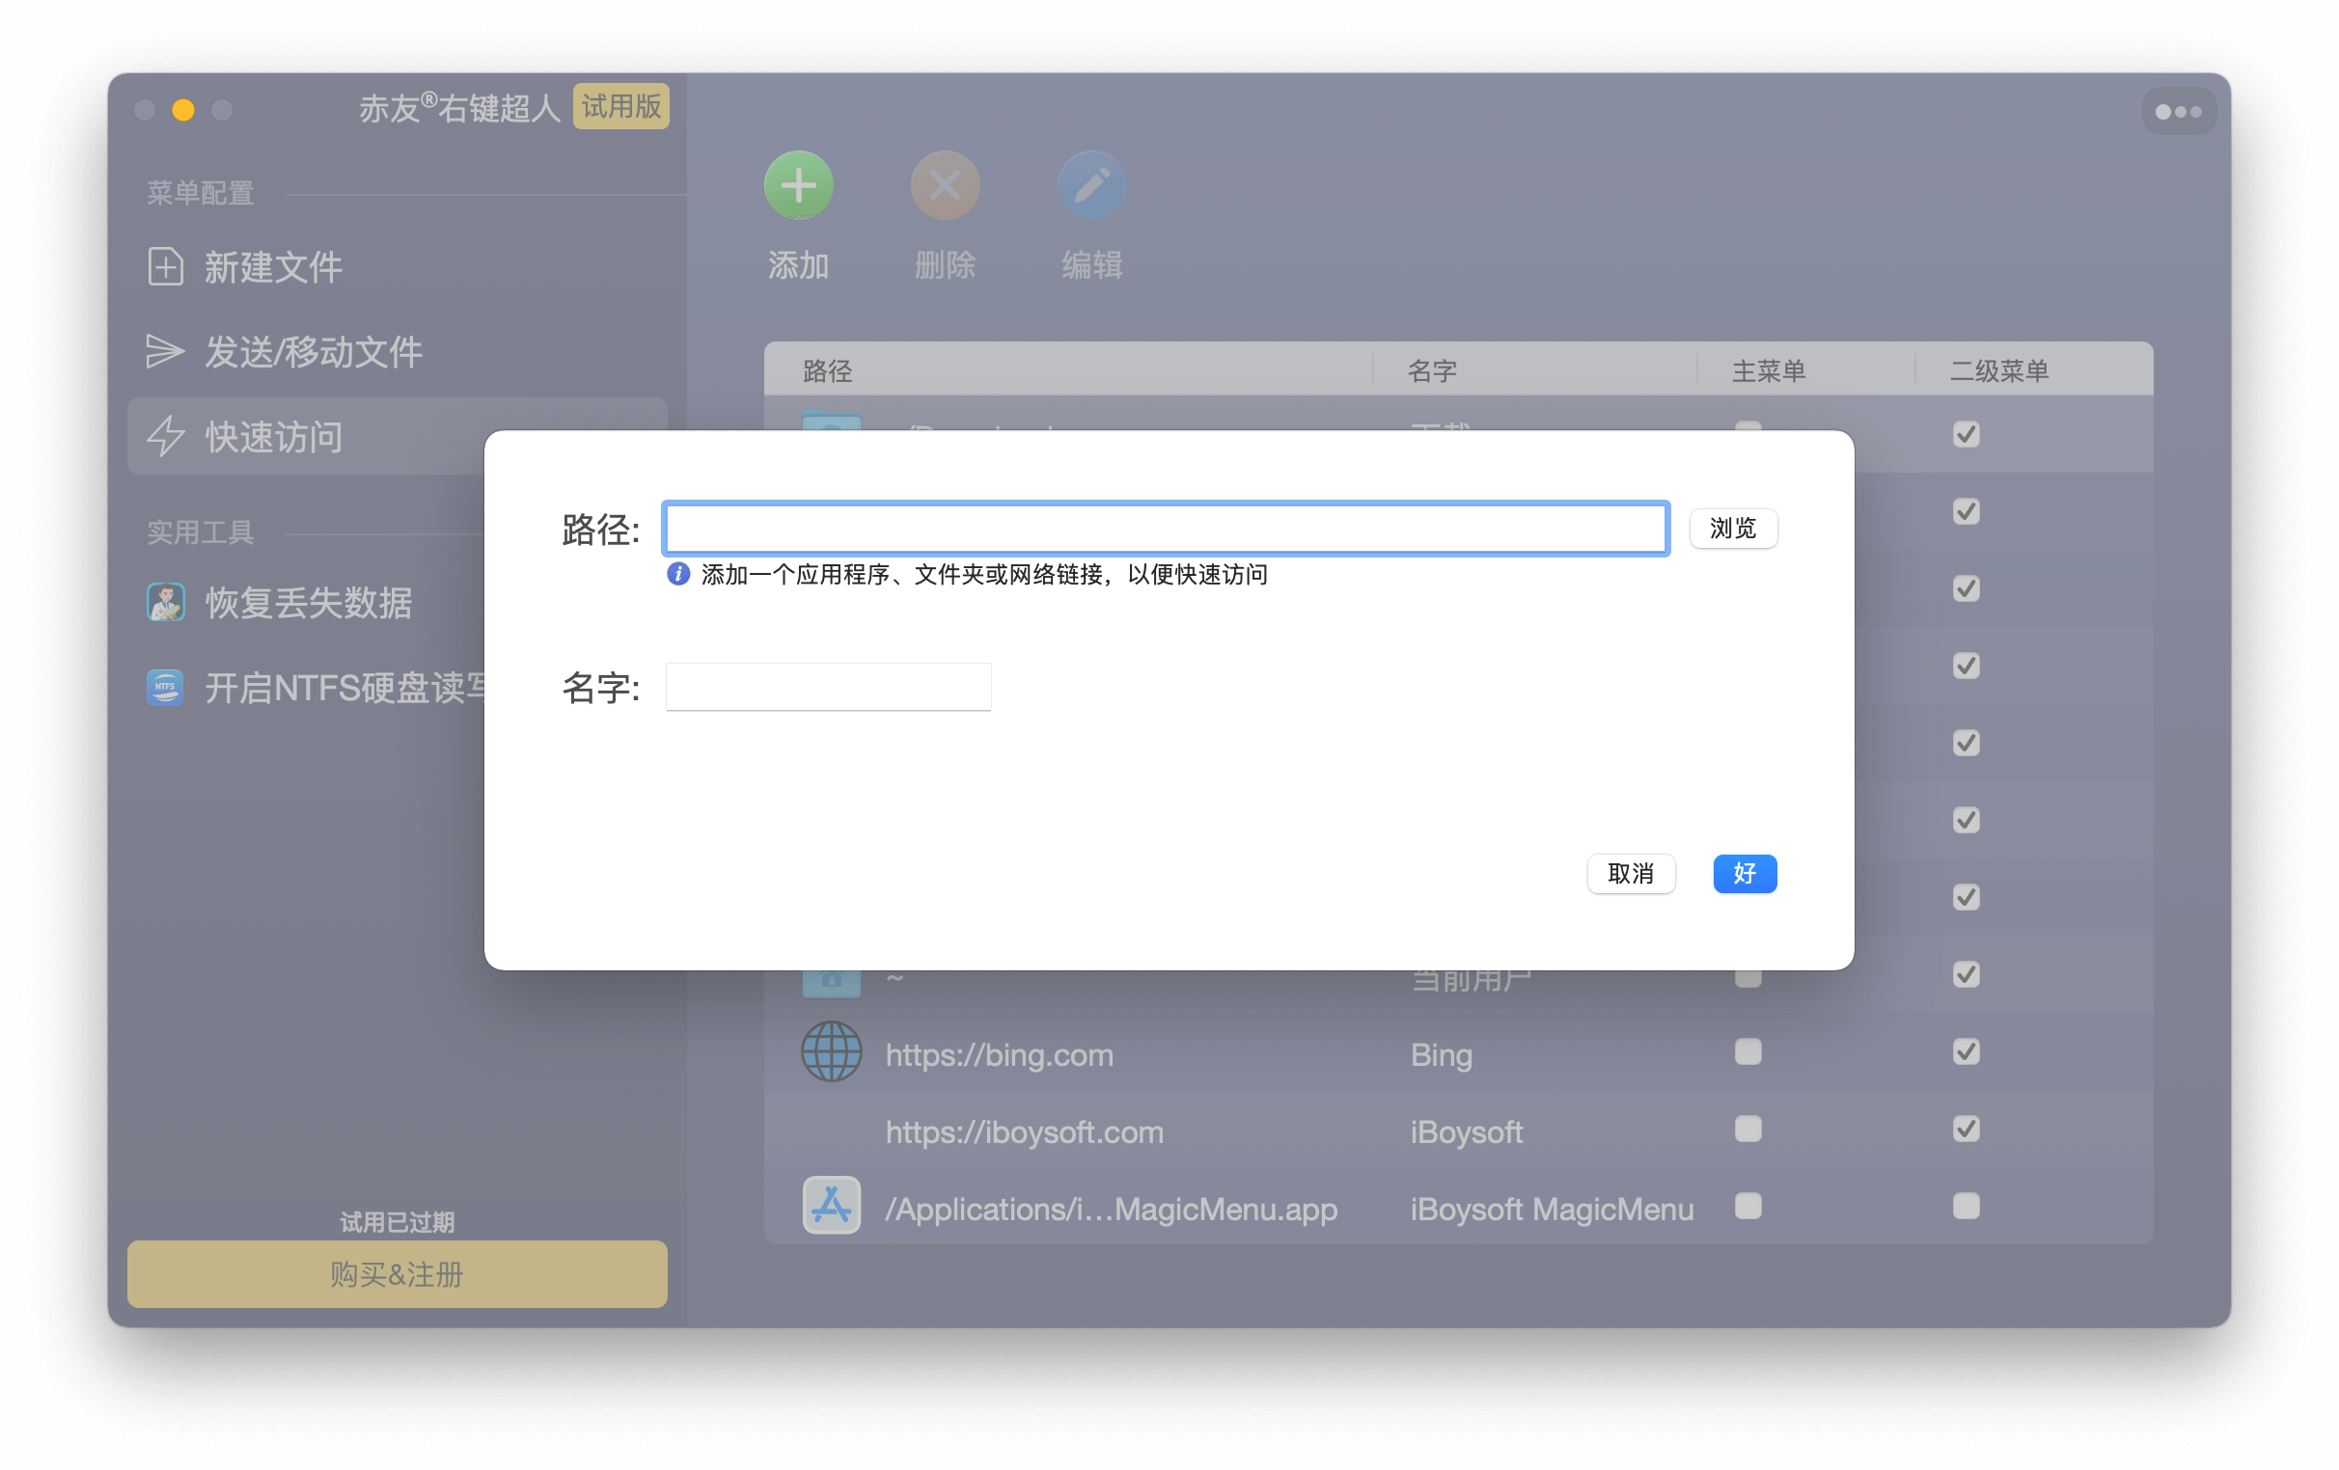Click the 主菜单 column header
2339x1470 pixels.
pos(1805,370)
